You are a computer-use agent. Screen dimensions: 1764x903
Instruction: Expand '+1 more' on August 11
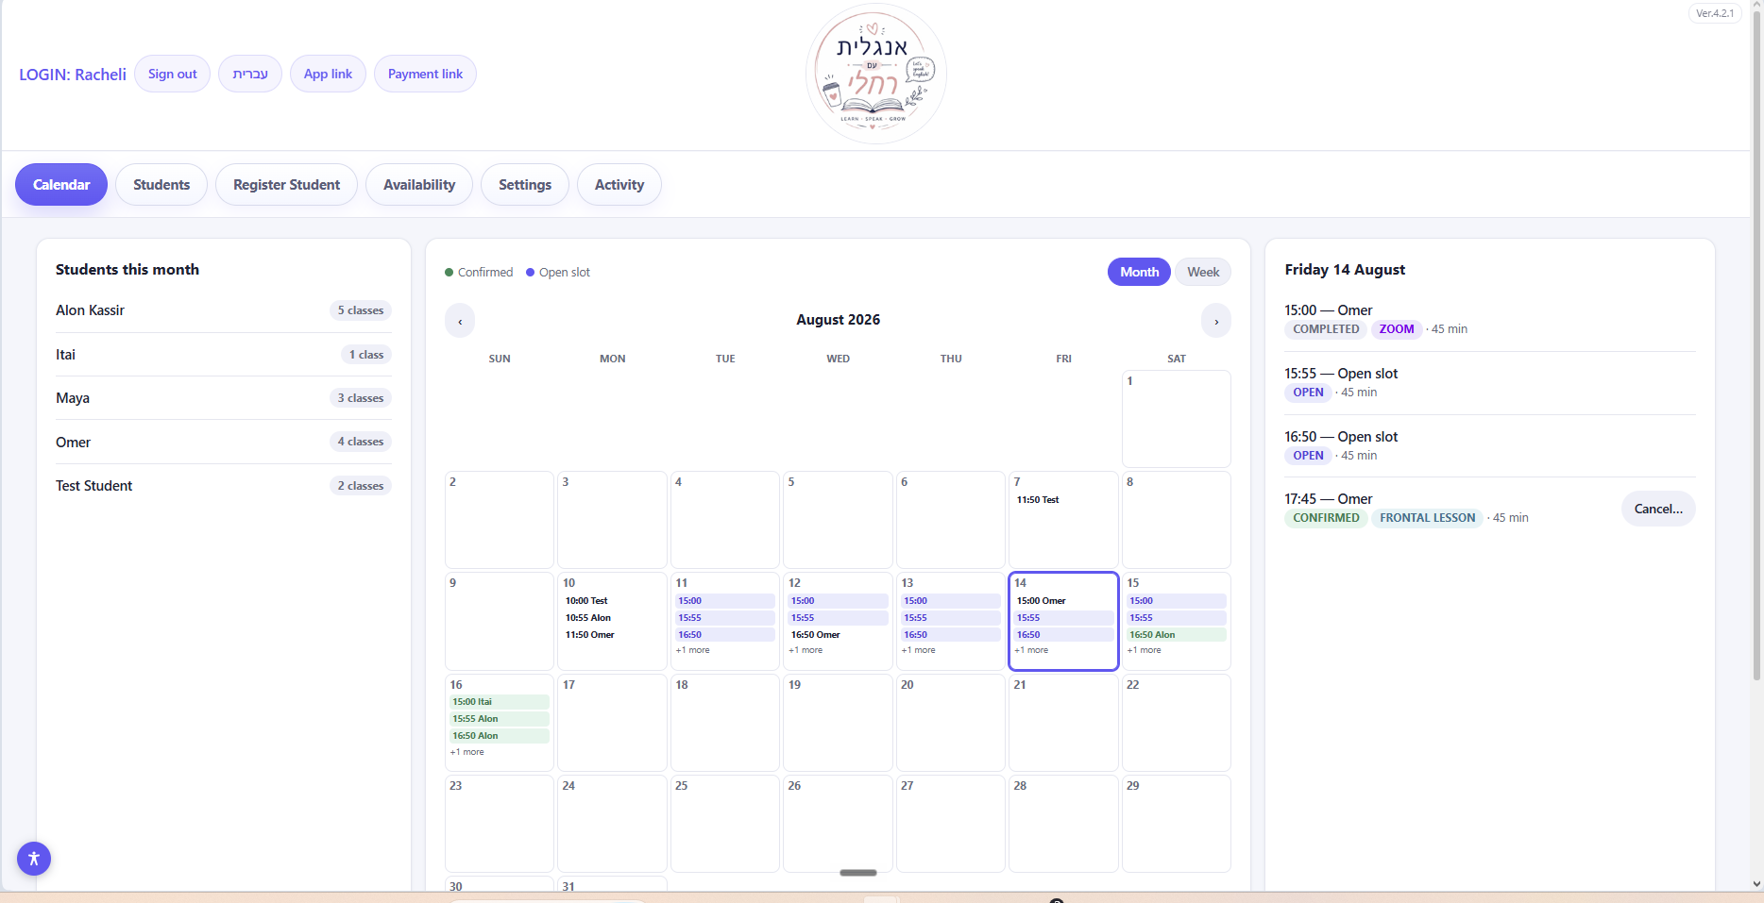click(693, 650)
